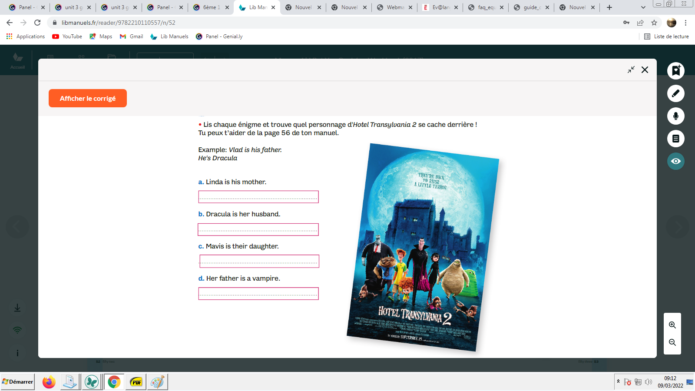Select the pencil annotation tool in right sidebar
695x391 pixels.
[x=675, y=93]
